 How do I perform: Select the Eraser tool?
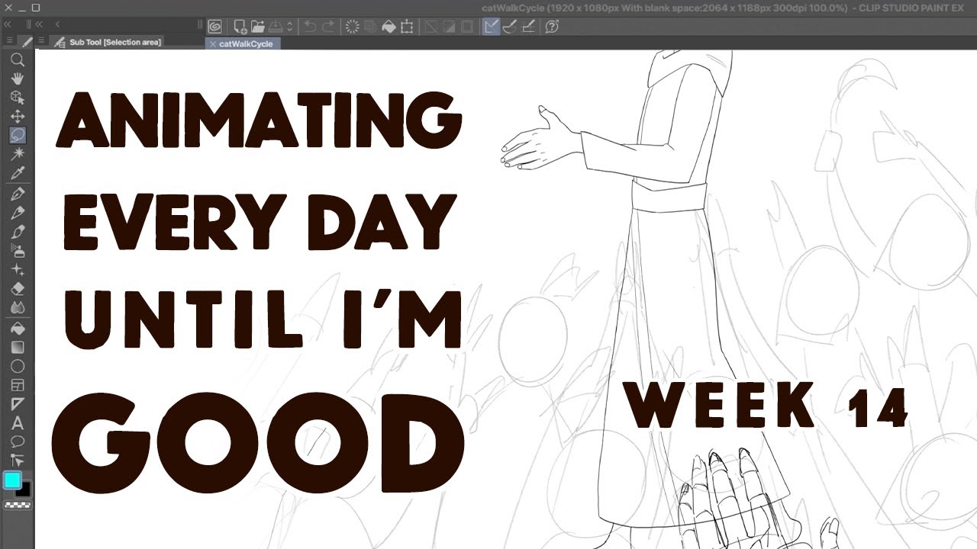[18, 289]
